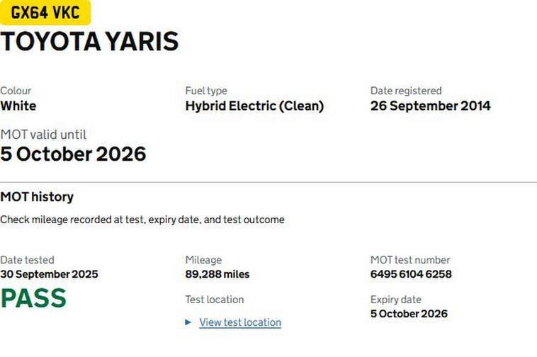Click the Fuel type label
This screenshot has width=537, height=357.
[x=206, y=91]
